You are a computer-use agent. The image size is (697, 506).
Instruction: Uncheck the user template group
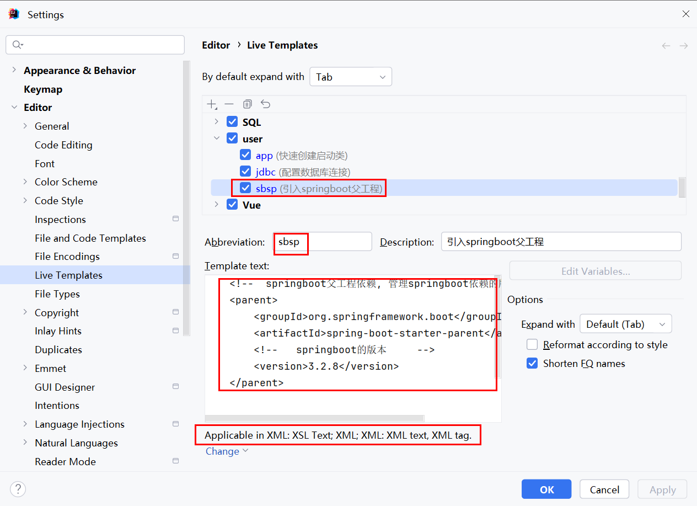tap(232, 139)
